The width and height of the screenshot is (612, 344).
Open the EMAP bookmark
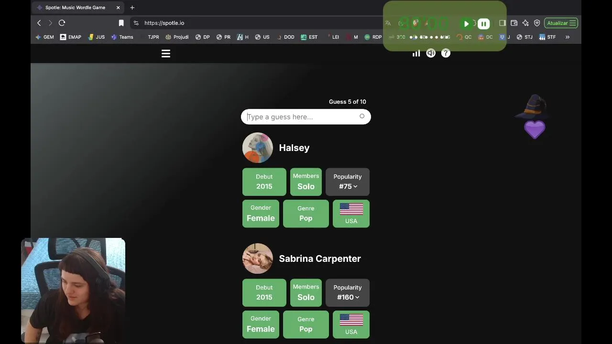tap(70, 37)
